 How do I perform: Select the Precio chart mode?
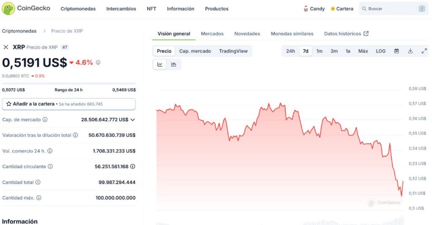pyautogui.click(x=164, y=51)
